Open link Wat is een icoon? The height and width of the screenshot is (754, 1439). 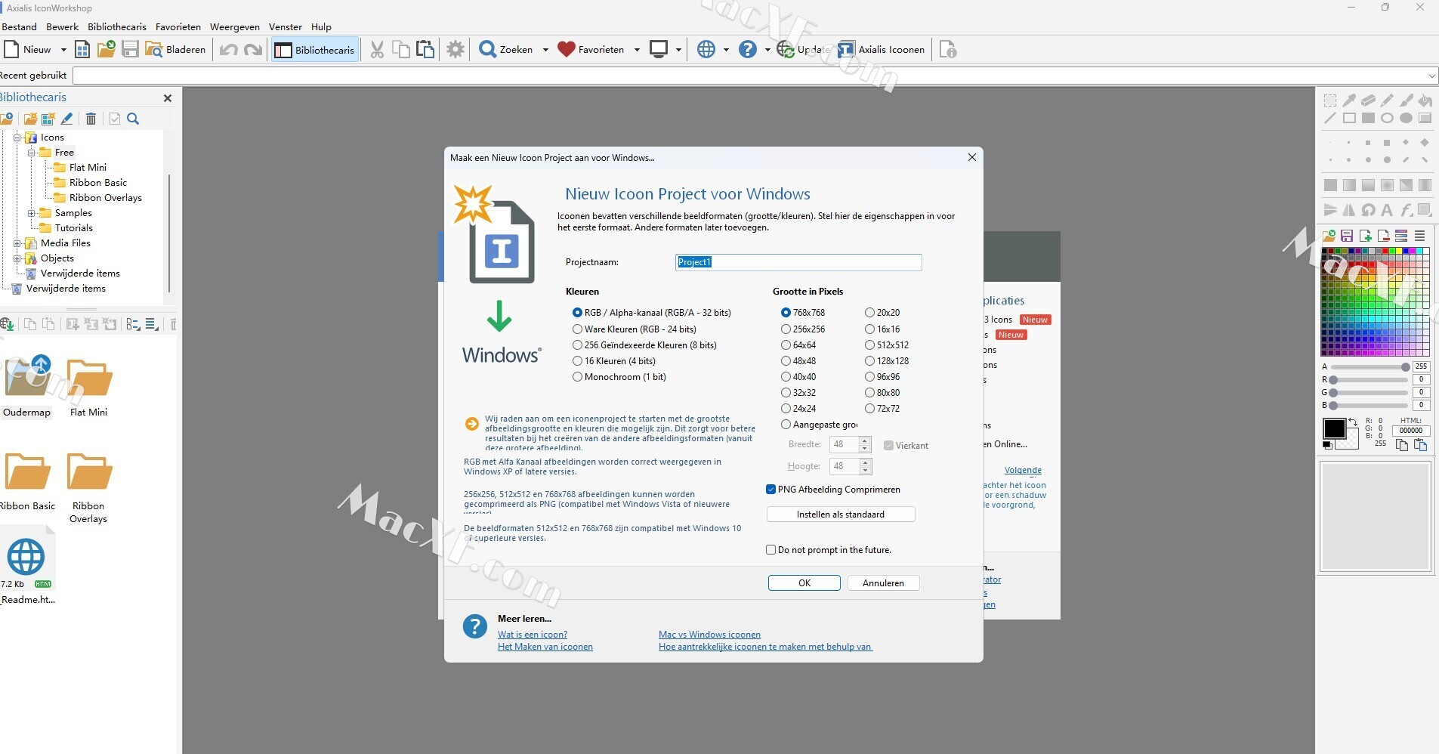(533, 635)
